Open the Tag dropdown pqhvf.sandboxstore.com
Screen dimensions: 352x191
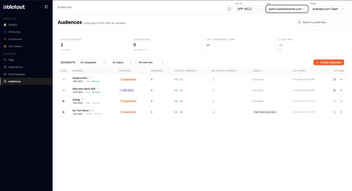(x=287, y=9)
